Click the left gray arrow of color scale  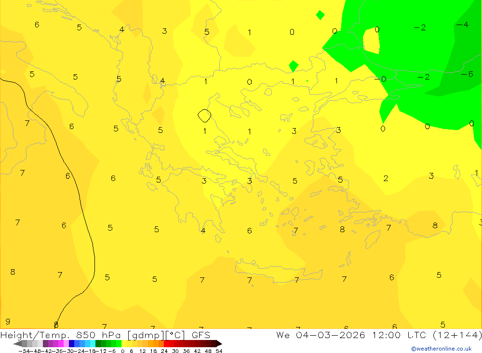[17, 344]
